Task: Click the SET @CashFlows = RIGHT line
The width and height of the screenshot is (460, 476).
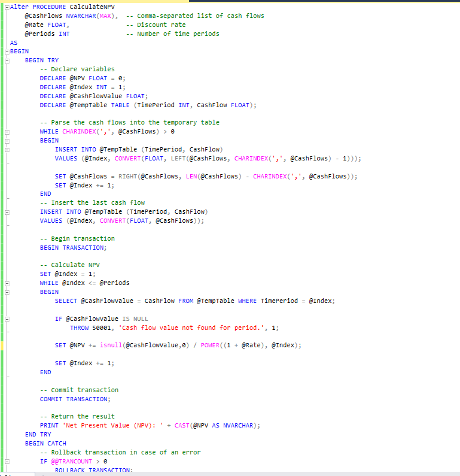Action: point(206,177)
